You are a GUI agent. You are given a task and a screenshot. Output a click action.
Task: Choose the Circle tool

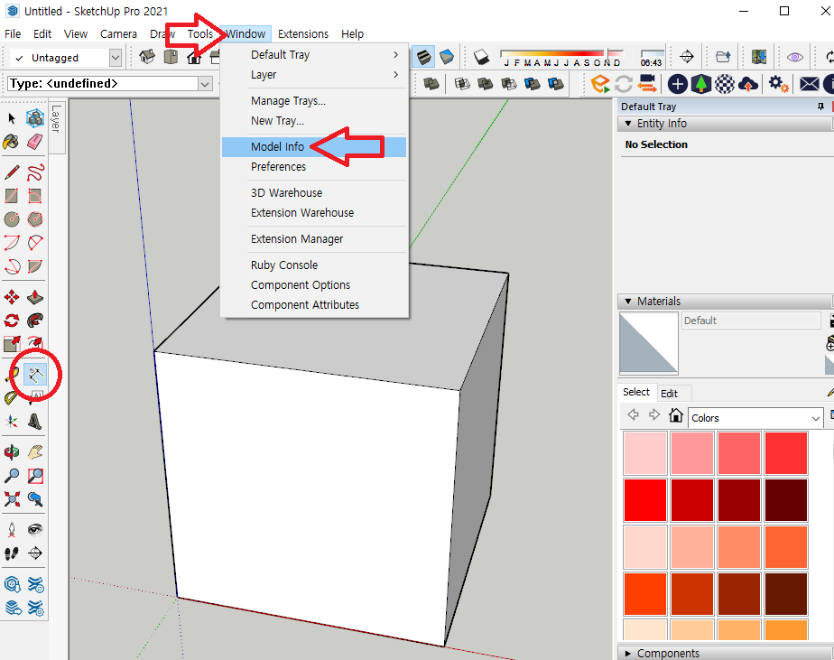[12, 219]
